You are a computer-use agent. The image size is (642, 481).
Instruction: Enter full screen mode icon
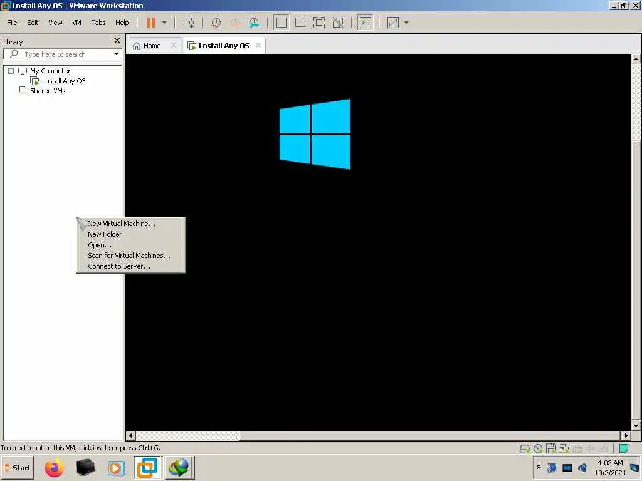(319, 23)
